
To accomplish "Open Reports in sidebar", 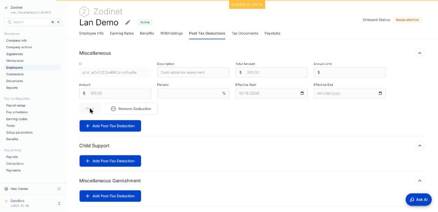I will 12,88.
